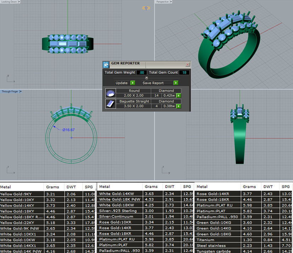
Task: Click the Total Gem Count value 18
Action: (184, 73)
